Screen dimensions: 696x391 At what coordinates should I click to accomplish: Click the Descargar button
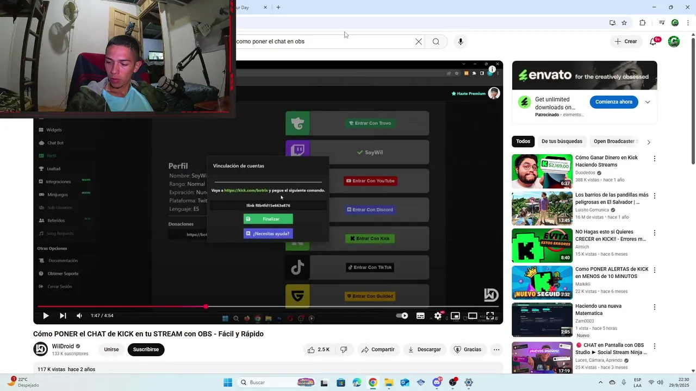[x=425, y=349]
